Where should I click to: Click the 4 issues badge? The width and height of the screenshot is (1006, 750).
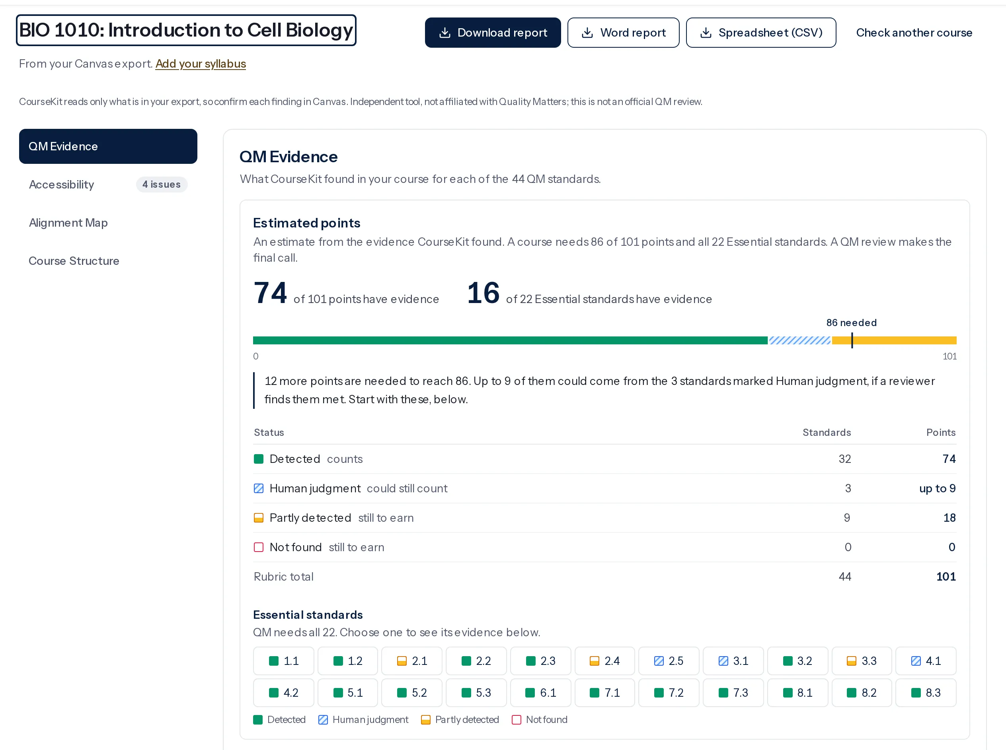tap(162, 185)
